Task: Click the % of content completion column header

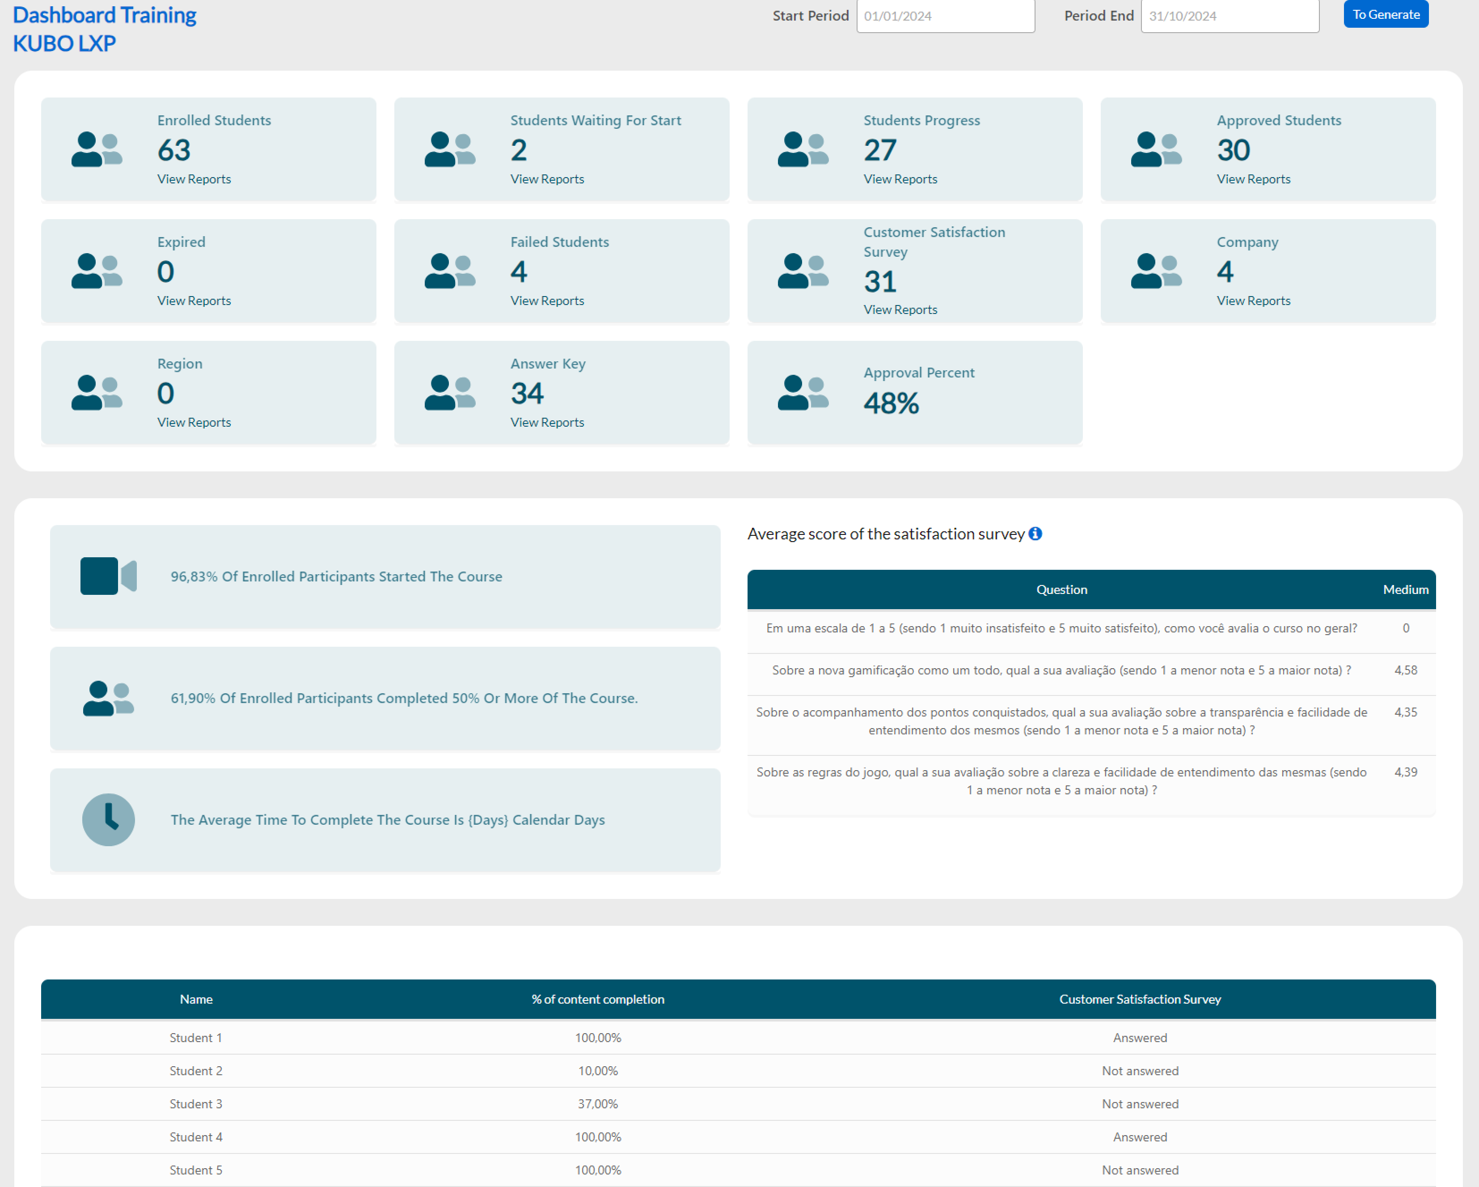Action: click(x=597, y=999)
